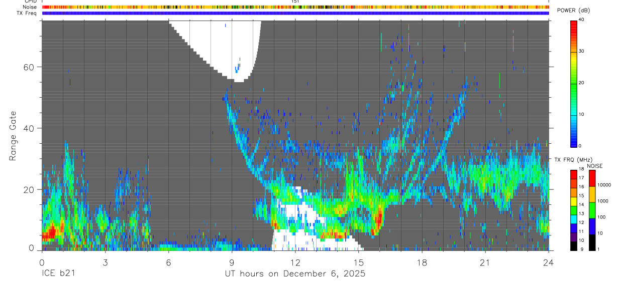Viewport: 617px width, 284px height.
Task: Click the POWER (dB) legend title
Action: [x=573, y=11]
